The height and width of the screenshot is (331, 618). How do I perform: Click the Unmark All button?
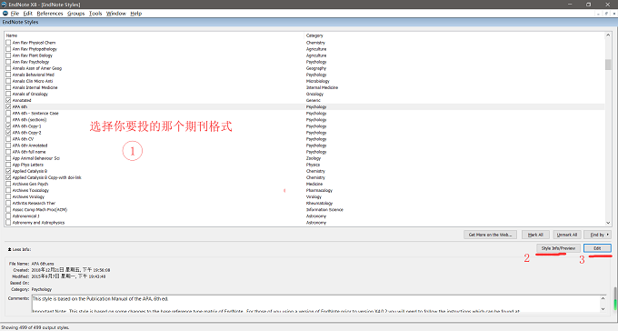[x=567, y=235]
